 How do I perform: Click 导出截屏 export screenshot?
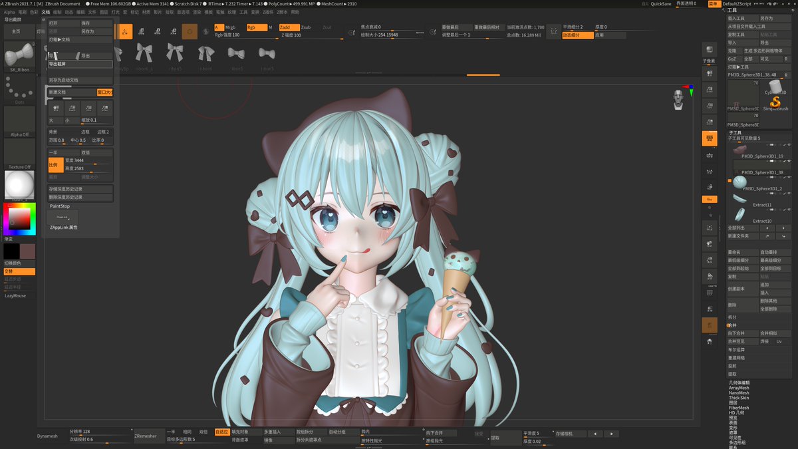[80, 65]
